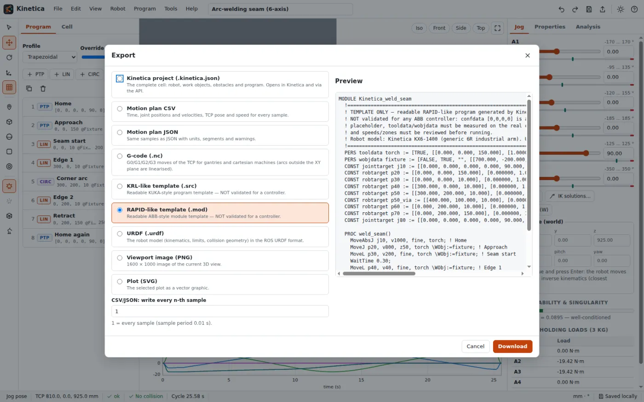Toggle fullscreen viewport icon
Image resolution: width=644 pixels, height=402 pixels.
(497, 28)
